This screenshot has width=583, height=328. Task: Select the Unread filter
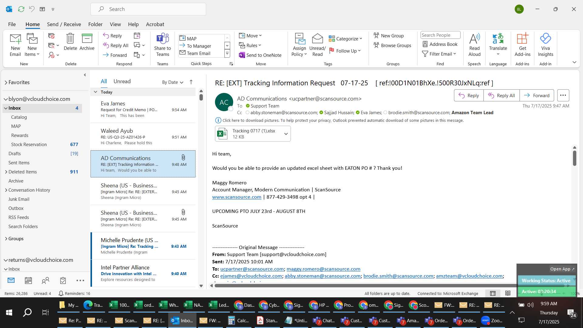[122, 81]
